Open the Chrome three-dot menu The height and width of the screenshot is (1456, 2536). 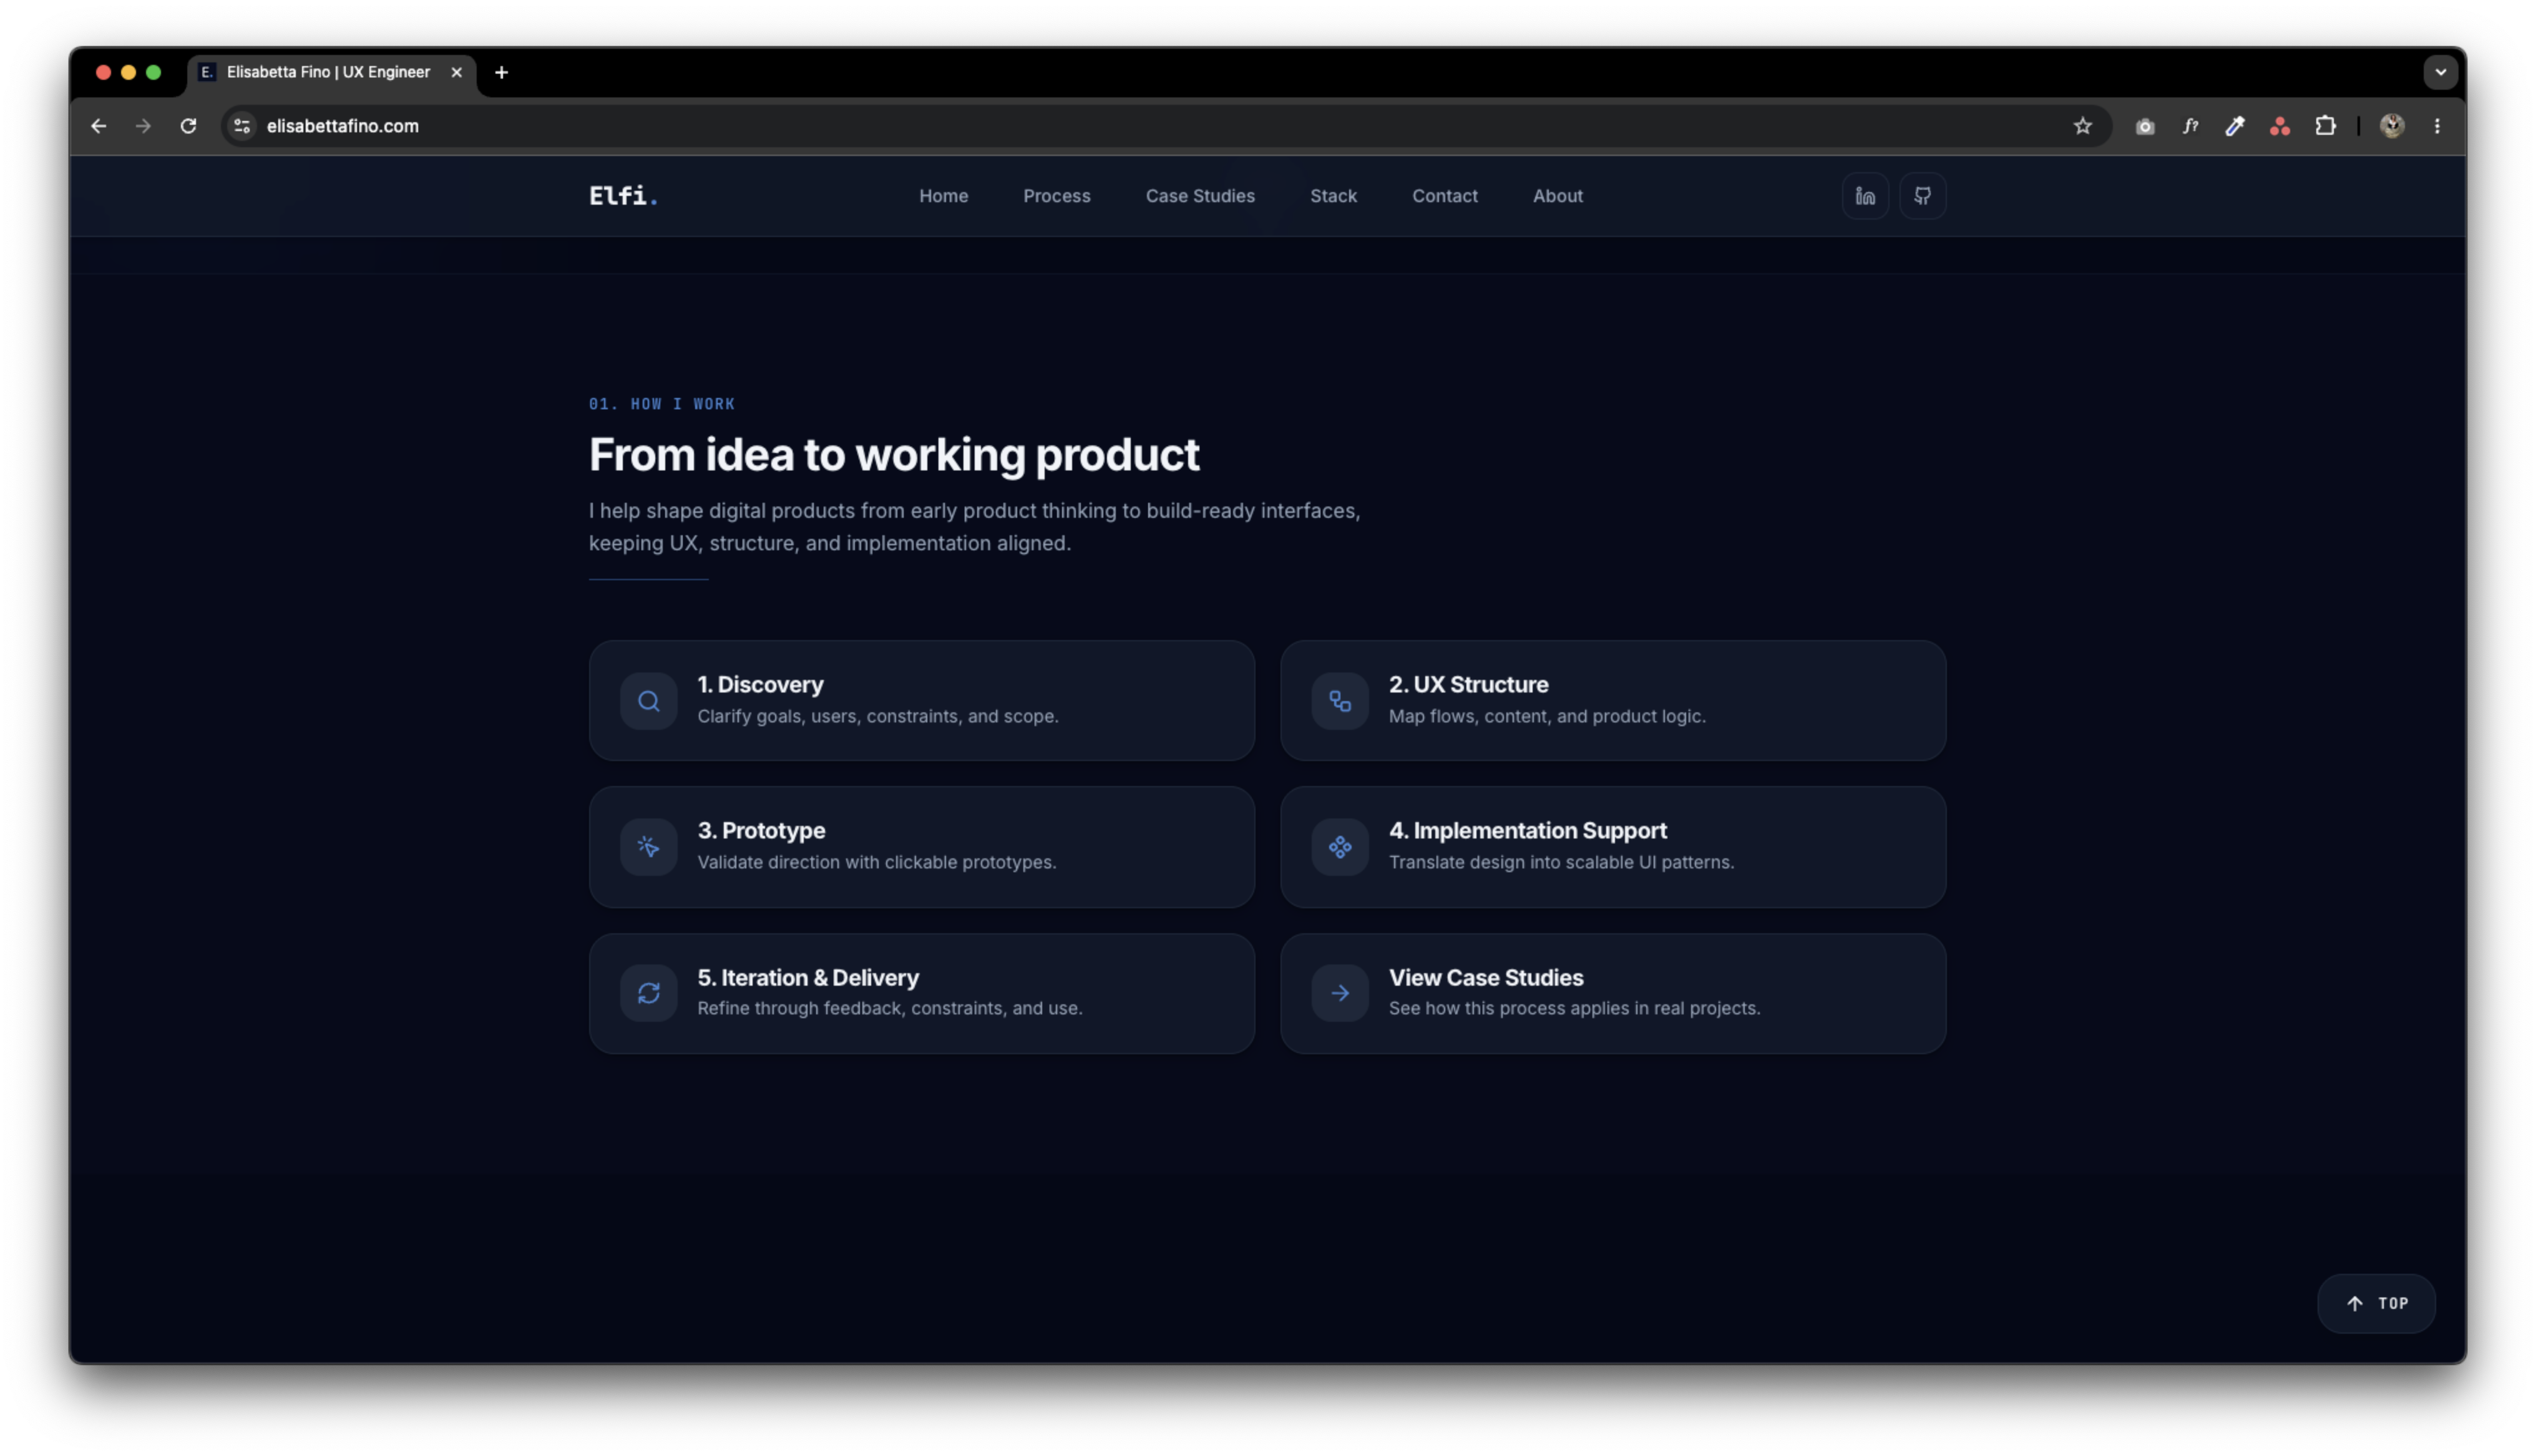point(2436,126)
